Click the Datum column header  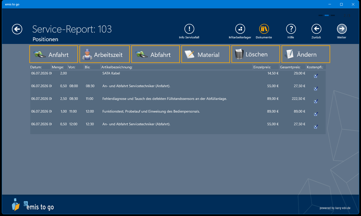40,67
